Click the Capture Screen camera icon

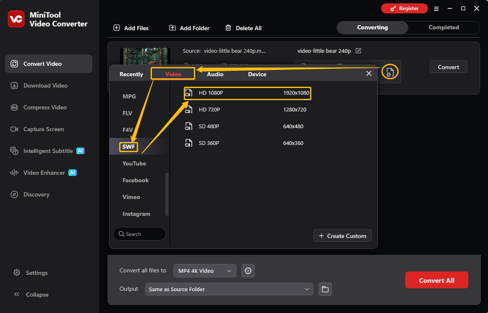pos(14,129)
